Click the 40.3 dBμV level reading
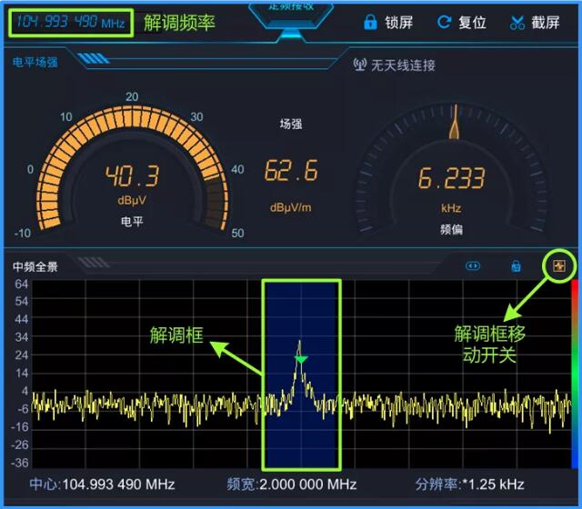The image size is (582, 509). coord(132,175)
